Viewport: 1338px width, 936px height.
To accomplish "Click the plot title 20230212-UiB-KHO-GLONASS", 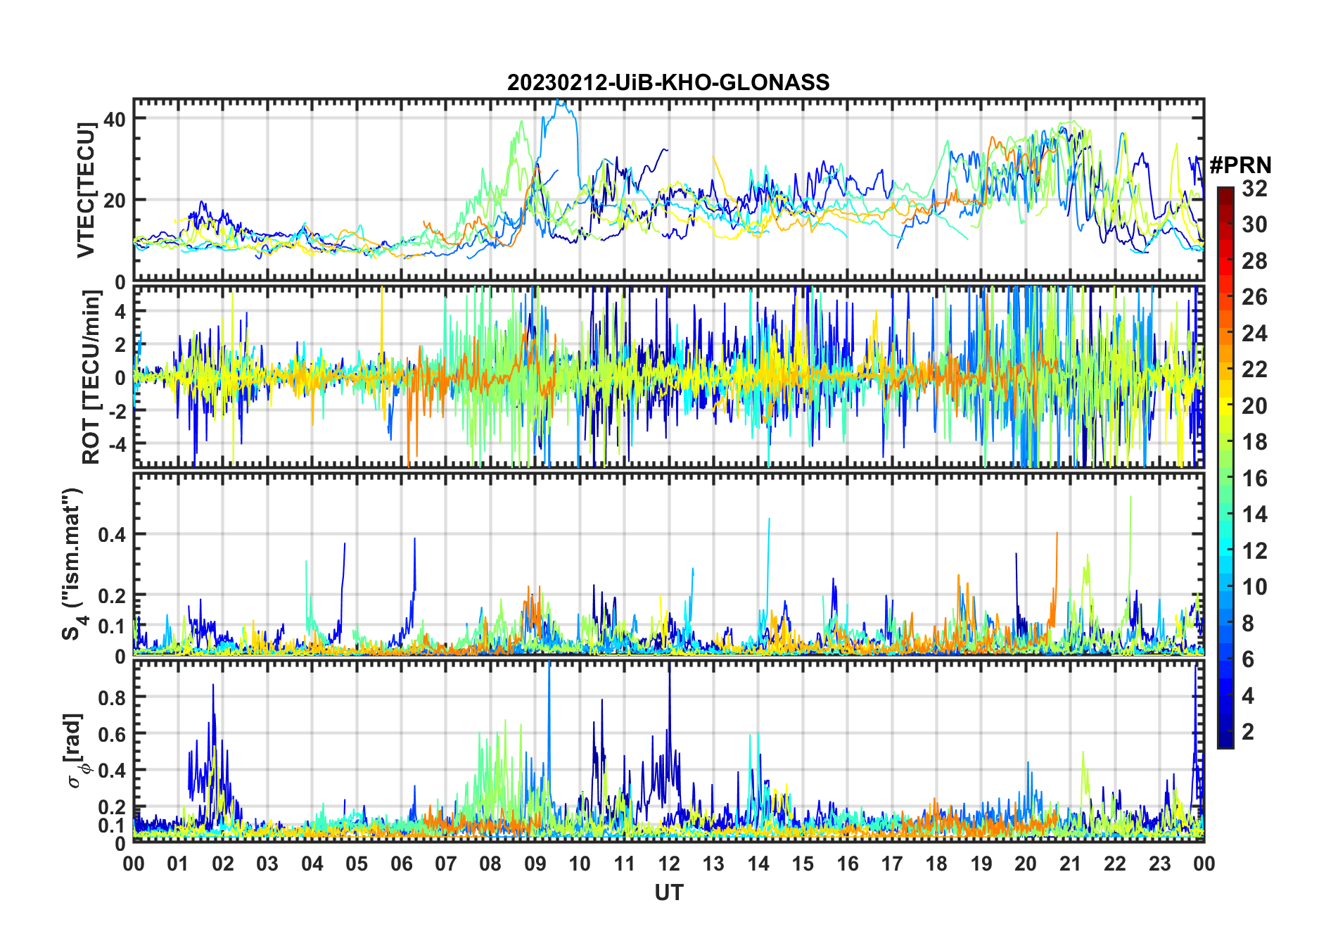I will [668, 82].
